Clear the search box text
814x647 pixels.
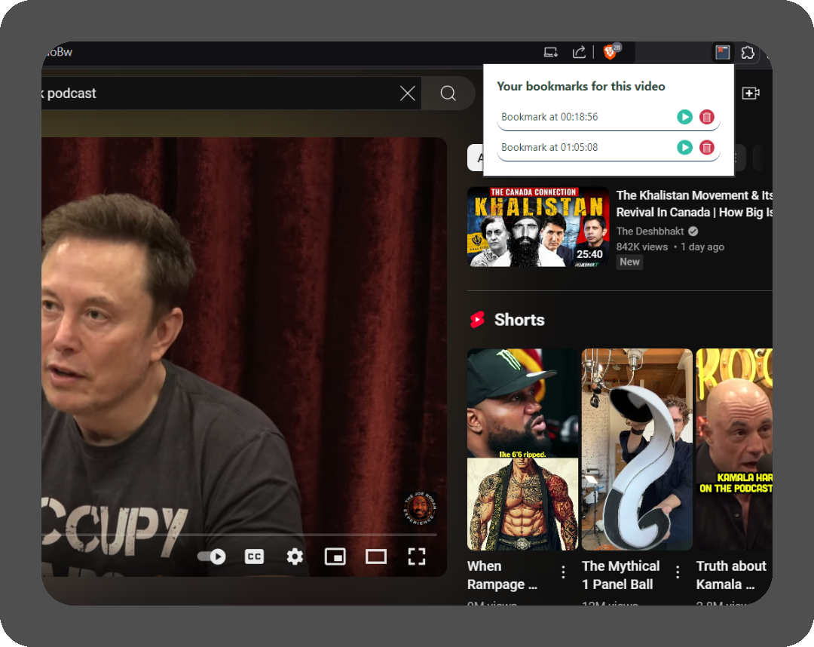(x=407, y=94)
